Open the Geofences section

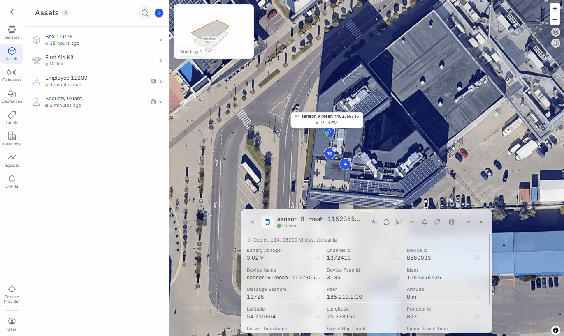12,97
